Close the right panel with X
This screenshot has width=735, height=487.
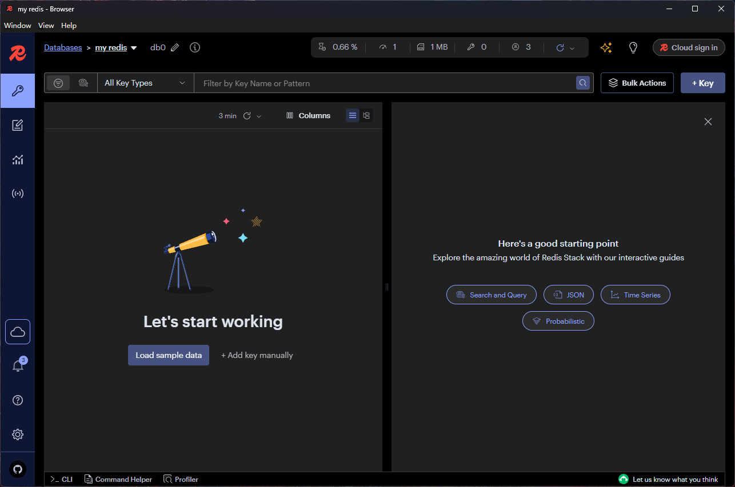click(708, 122)
